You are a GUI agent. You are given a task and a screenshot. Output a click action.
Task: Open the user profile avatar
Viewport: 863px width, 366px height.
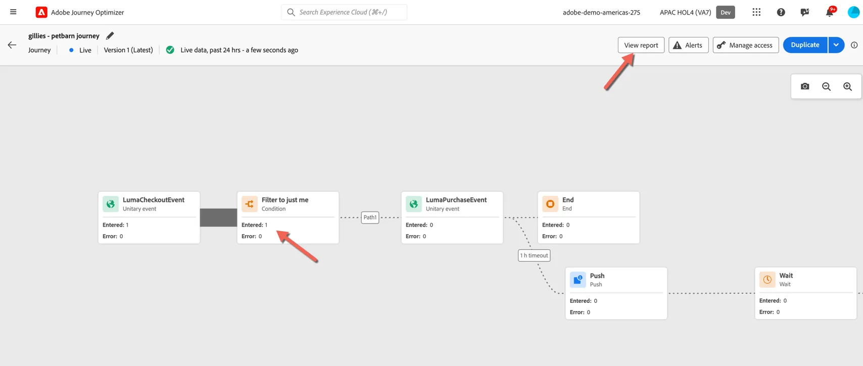[853, 12]
